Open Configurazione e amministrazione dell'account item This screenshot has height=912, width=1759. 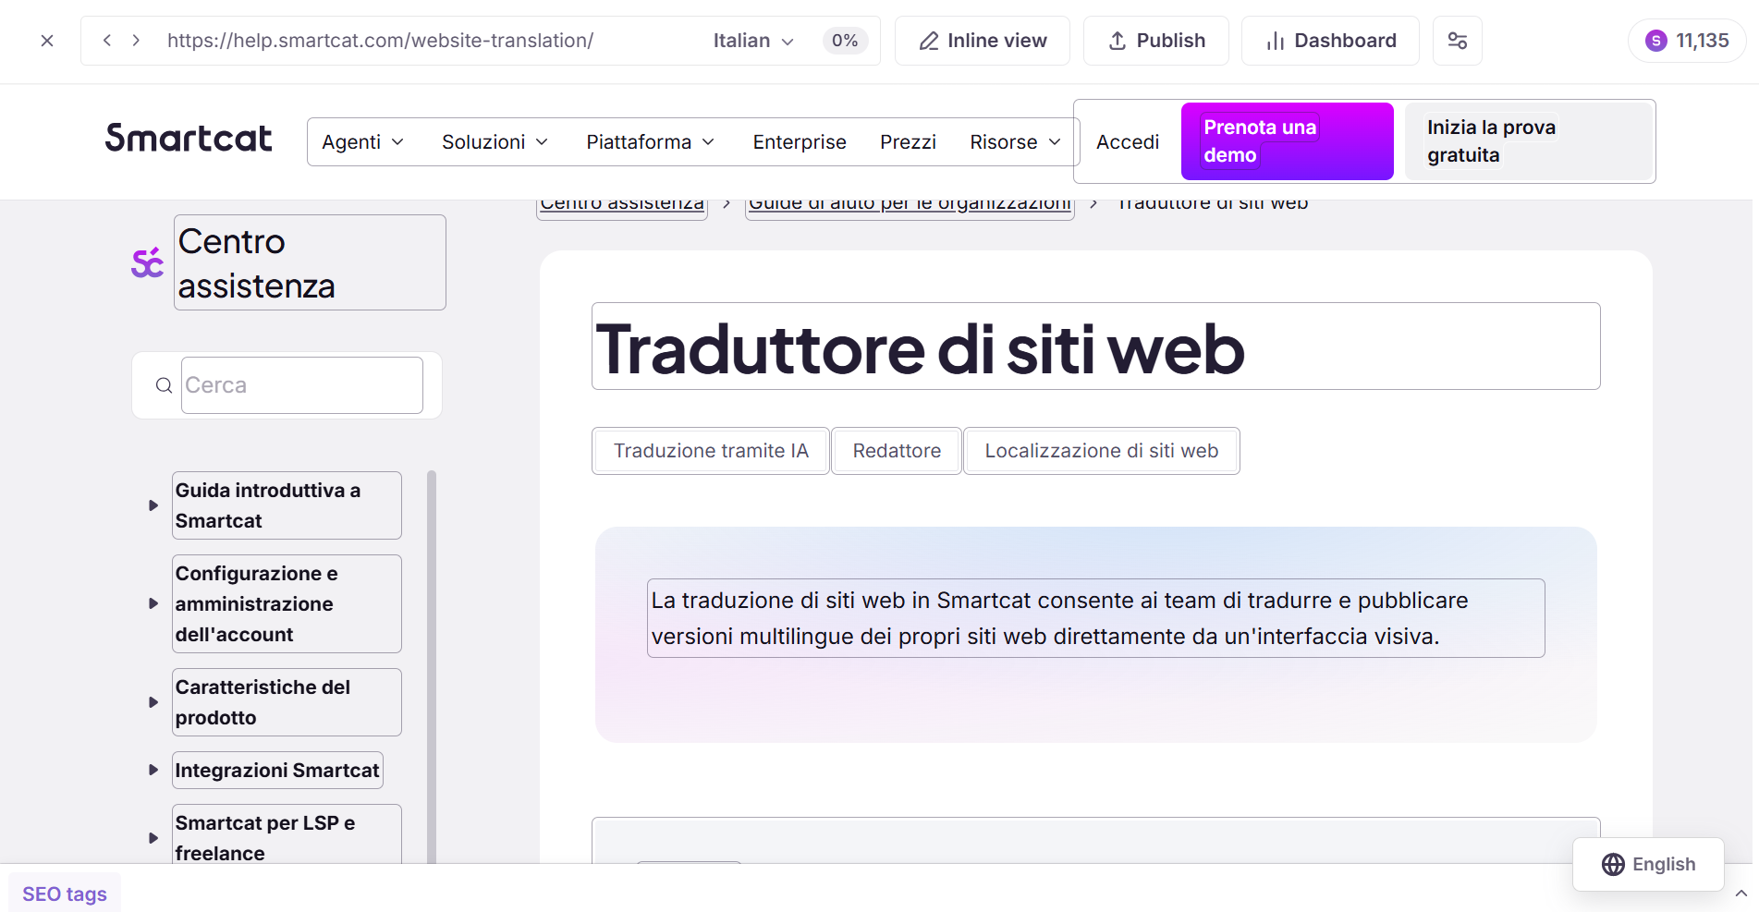coord(287,603)
